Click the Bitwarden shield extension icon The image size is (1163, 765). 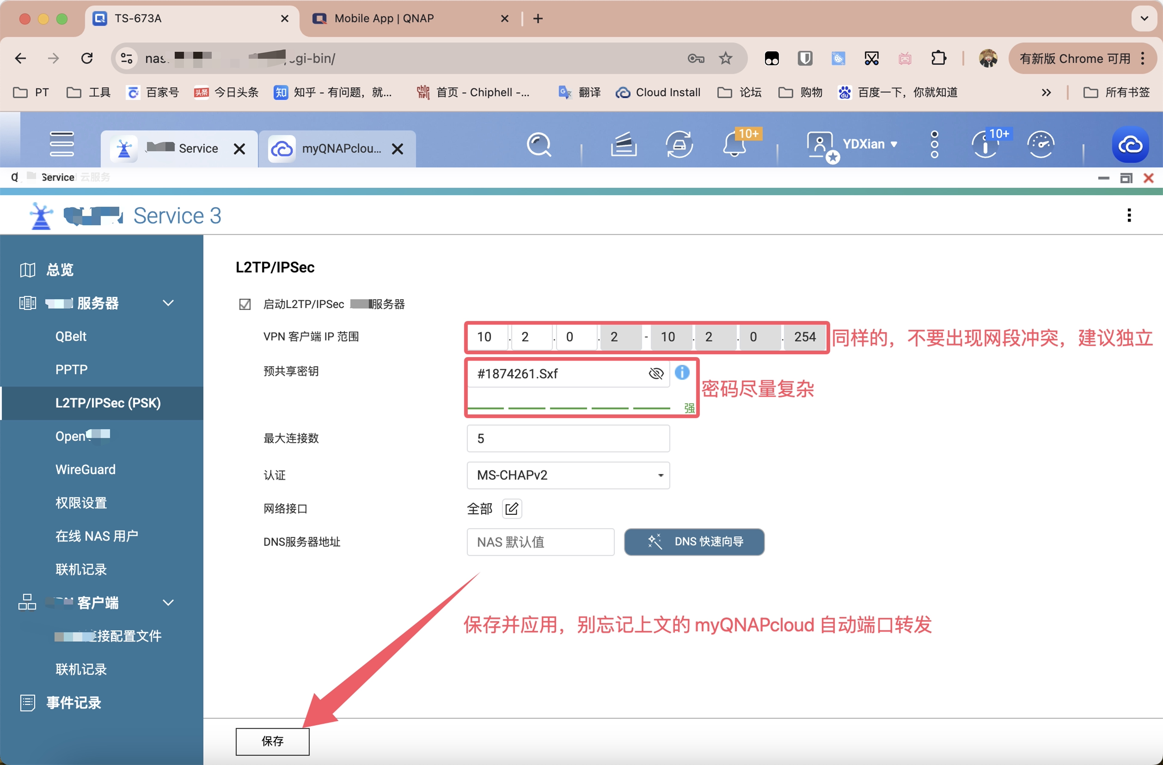[805, 59]
